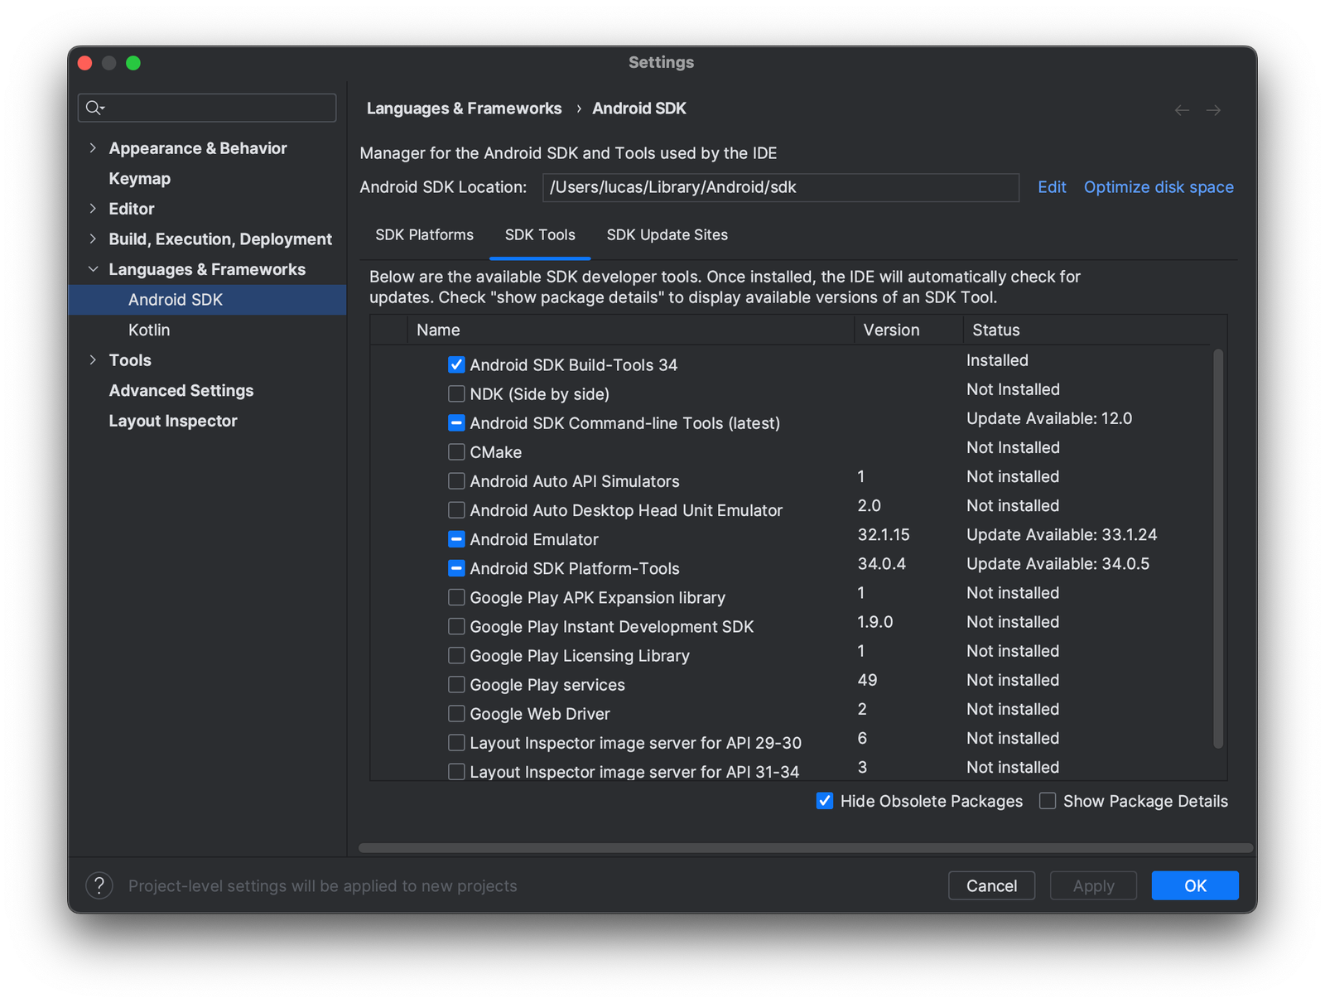Click the help question mark icon
This screenshot has width=1325, height=1003.
pyautogui.click(x=99, y=885)
